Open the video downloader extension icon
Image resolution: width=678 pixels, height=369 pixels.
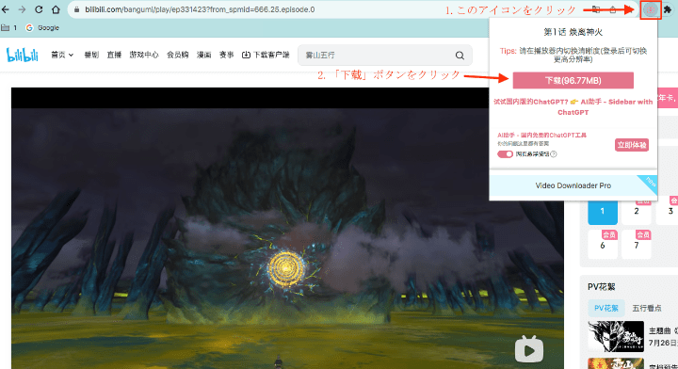651,9
